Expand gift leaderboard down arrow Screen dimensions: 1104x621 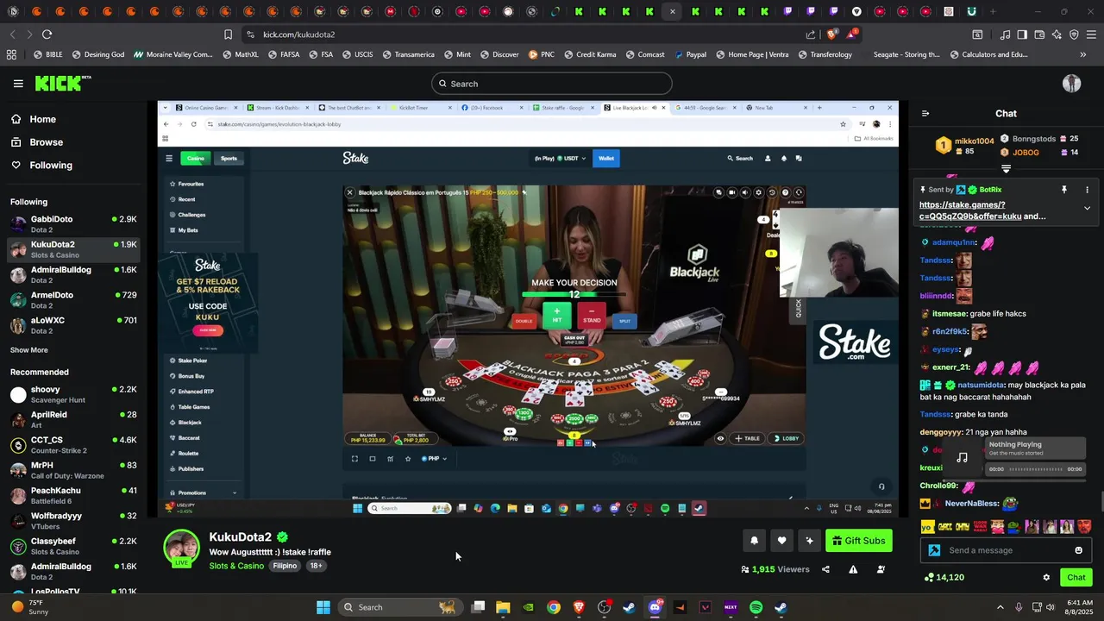pyautogui.click(x=1006, y=169)
